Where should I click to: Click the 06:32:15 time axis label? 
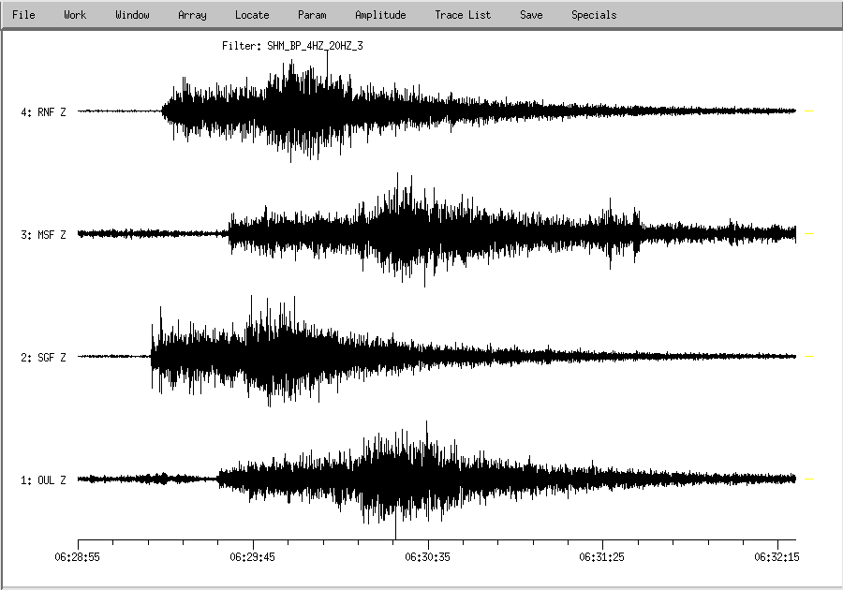coord(778,556)
